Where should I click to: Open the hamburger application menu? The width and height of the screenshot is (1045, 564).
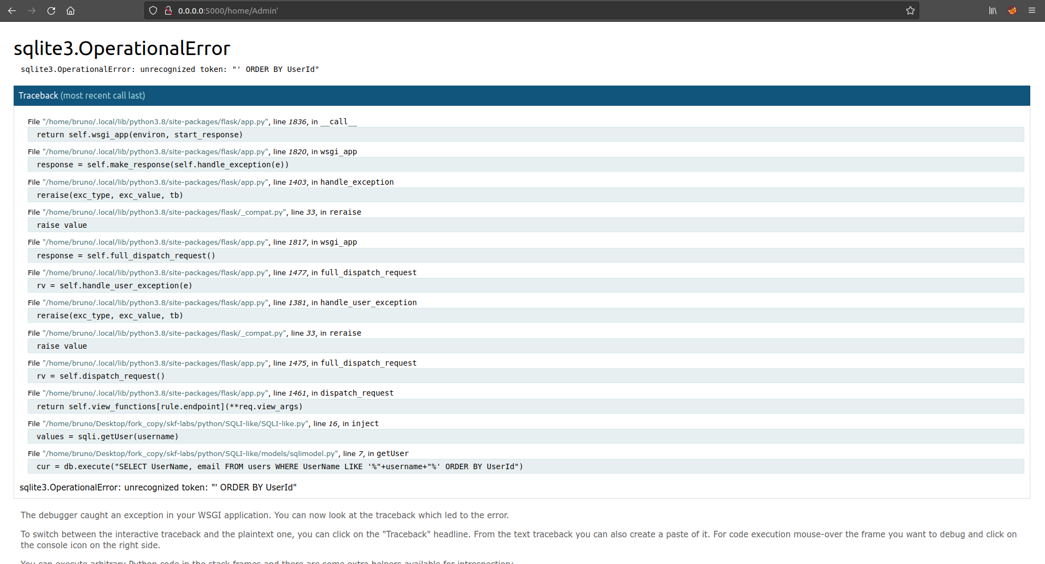1032,10
